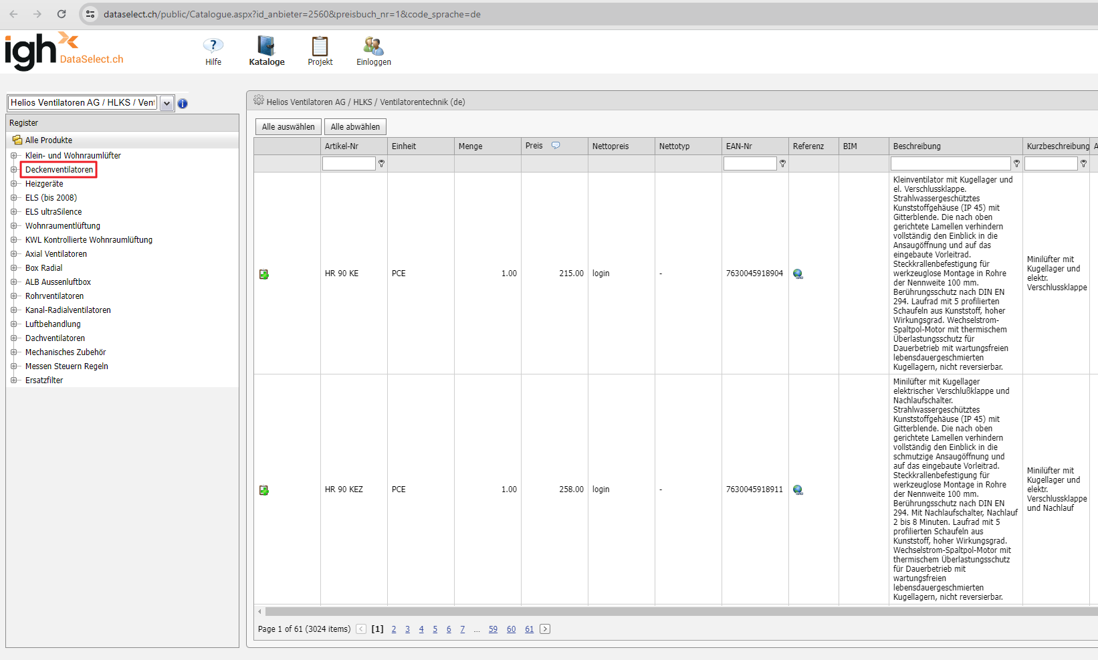Sort by Artikel-Nr column header

(342, 146)
